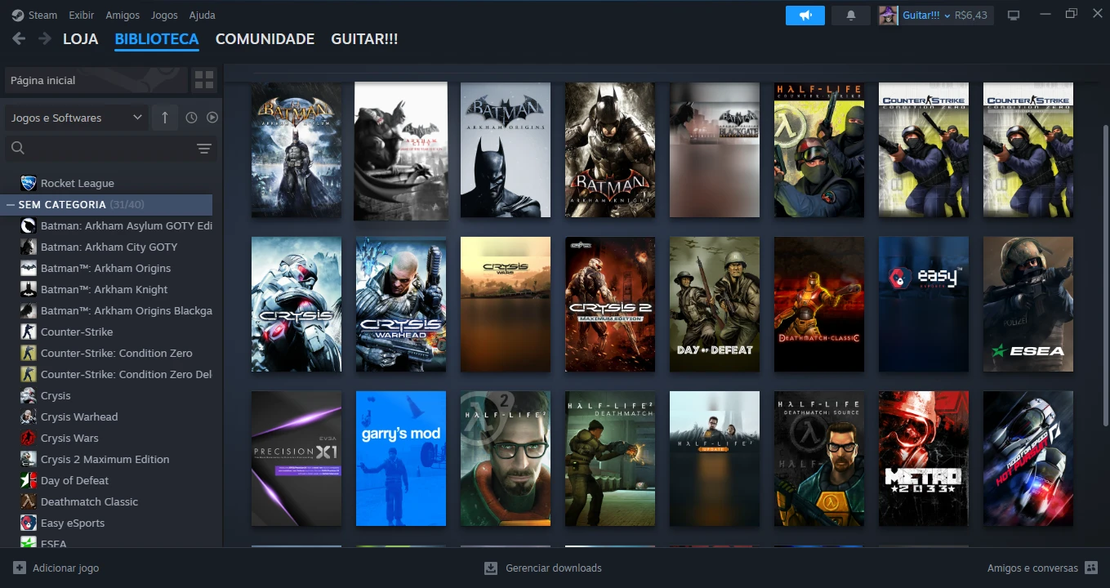Open the COMUNIDADE tab

[265, 39]
